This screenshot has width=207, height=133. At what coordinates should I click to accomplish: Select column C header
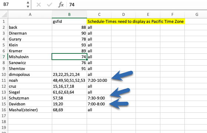[x=99, y=14]
